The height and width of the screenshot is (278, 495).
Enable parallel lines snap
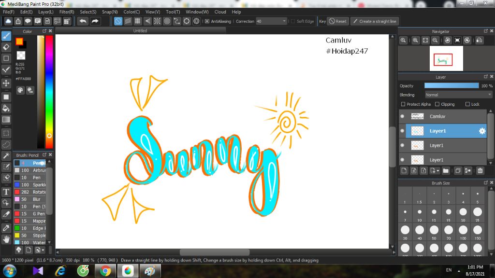[x=128, y=21]
